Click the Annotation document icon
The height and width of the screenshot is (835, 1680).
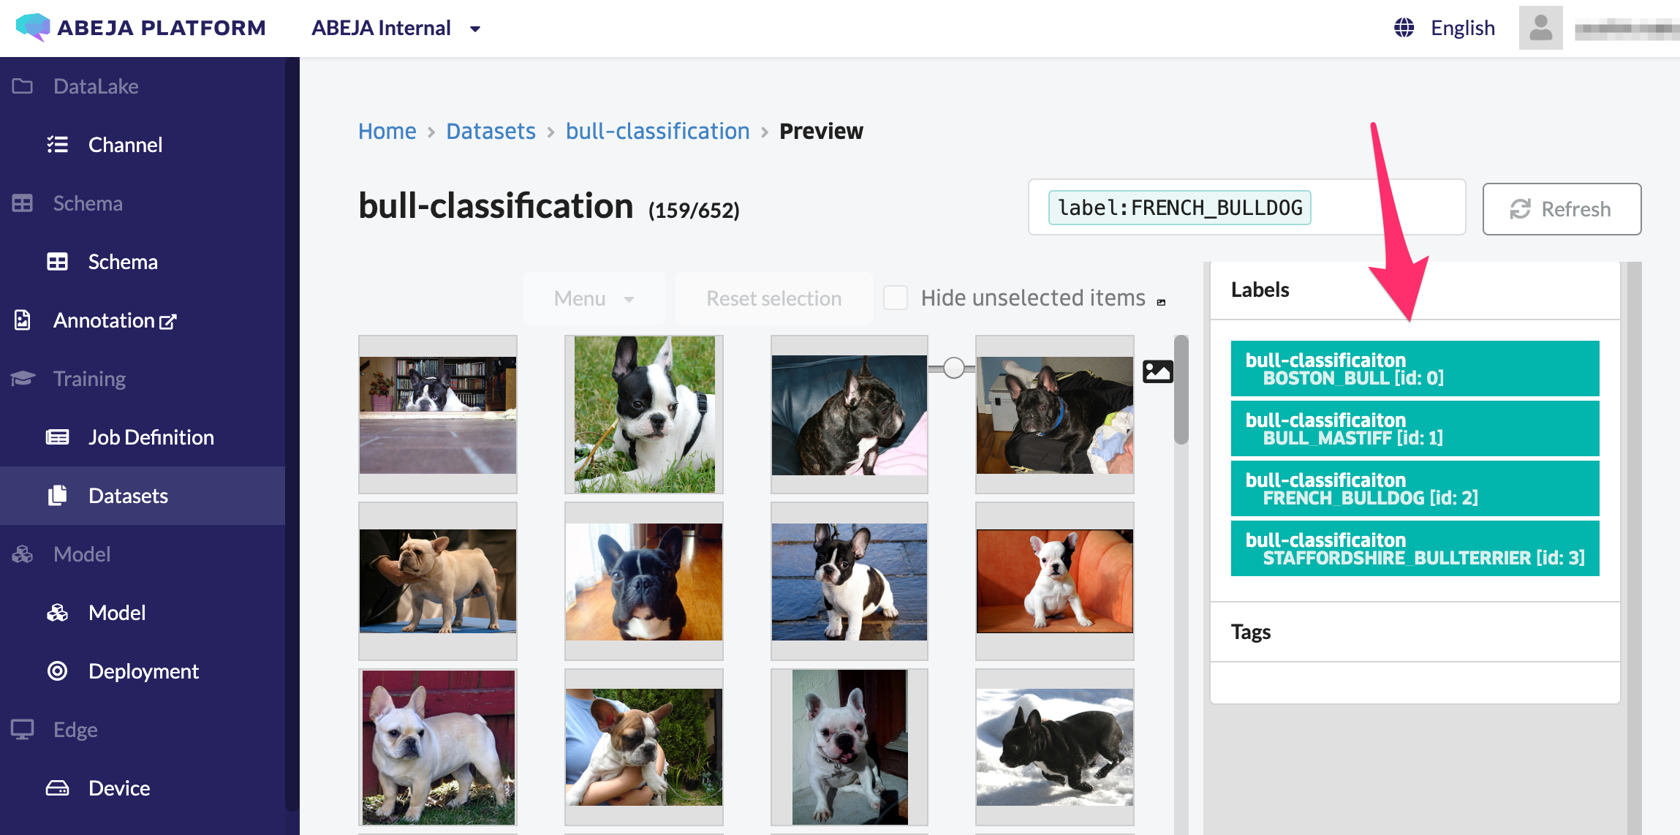[23, 320]
